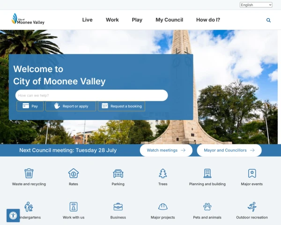
Task: Open the Planning and building text link
Action: point(207,184)
